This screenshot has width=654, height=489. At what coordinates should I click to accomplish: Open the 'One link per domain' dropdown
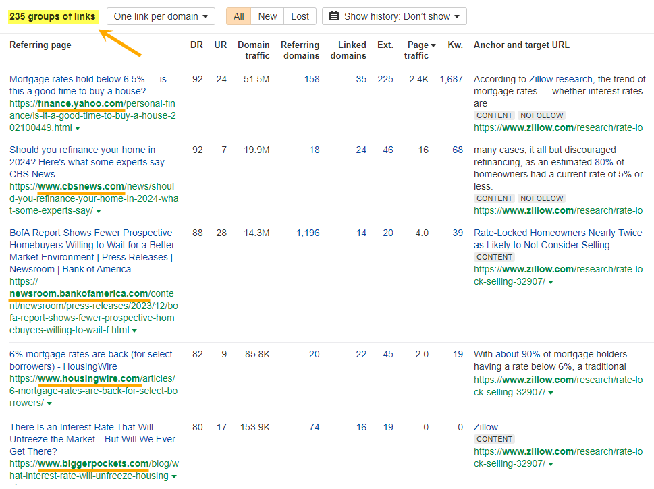coord(160,16)
